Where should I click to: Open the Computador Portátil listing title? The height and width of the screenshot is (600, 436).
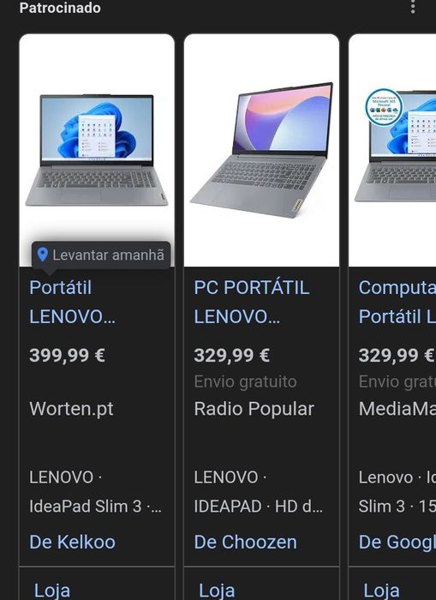(x=397, y=303)
